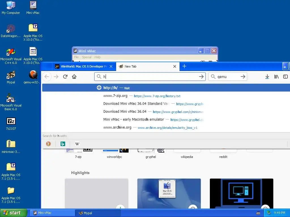290x217 pixels.
Task: Open File menu in Mini vMac window
Action: (x=76, y=57)
